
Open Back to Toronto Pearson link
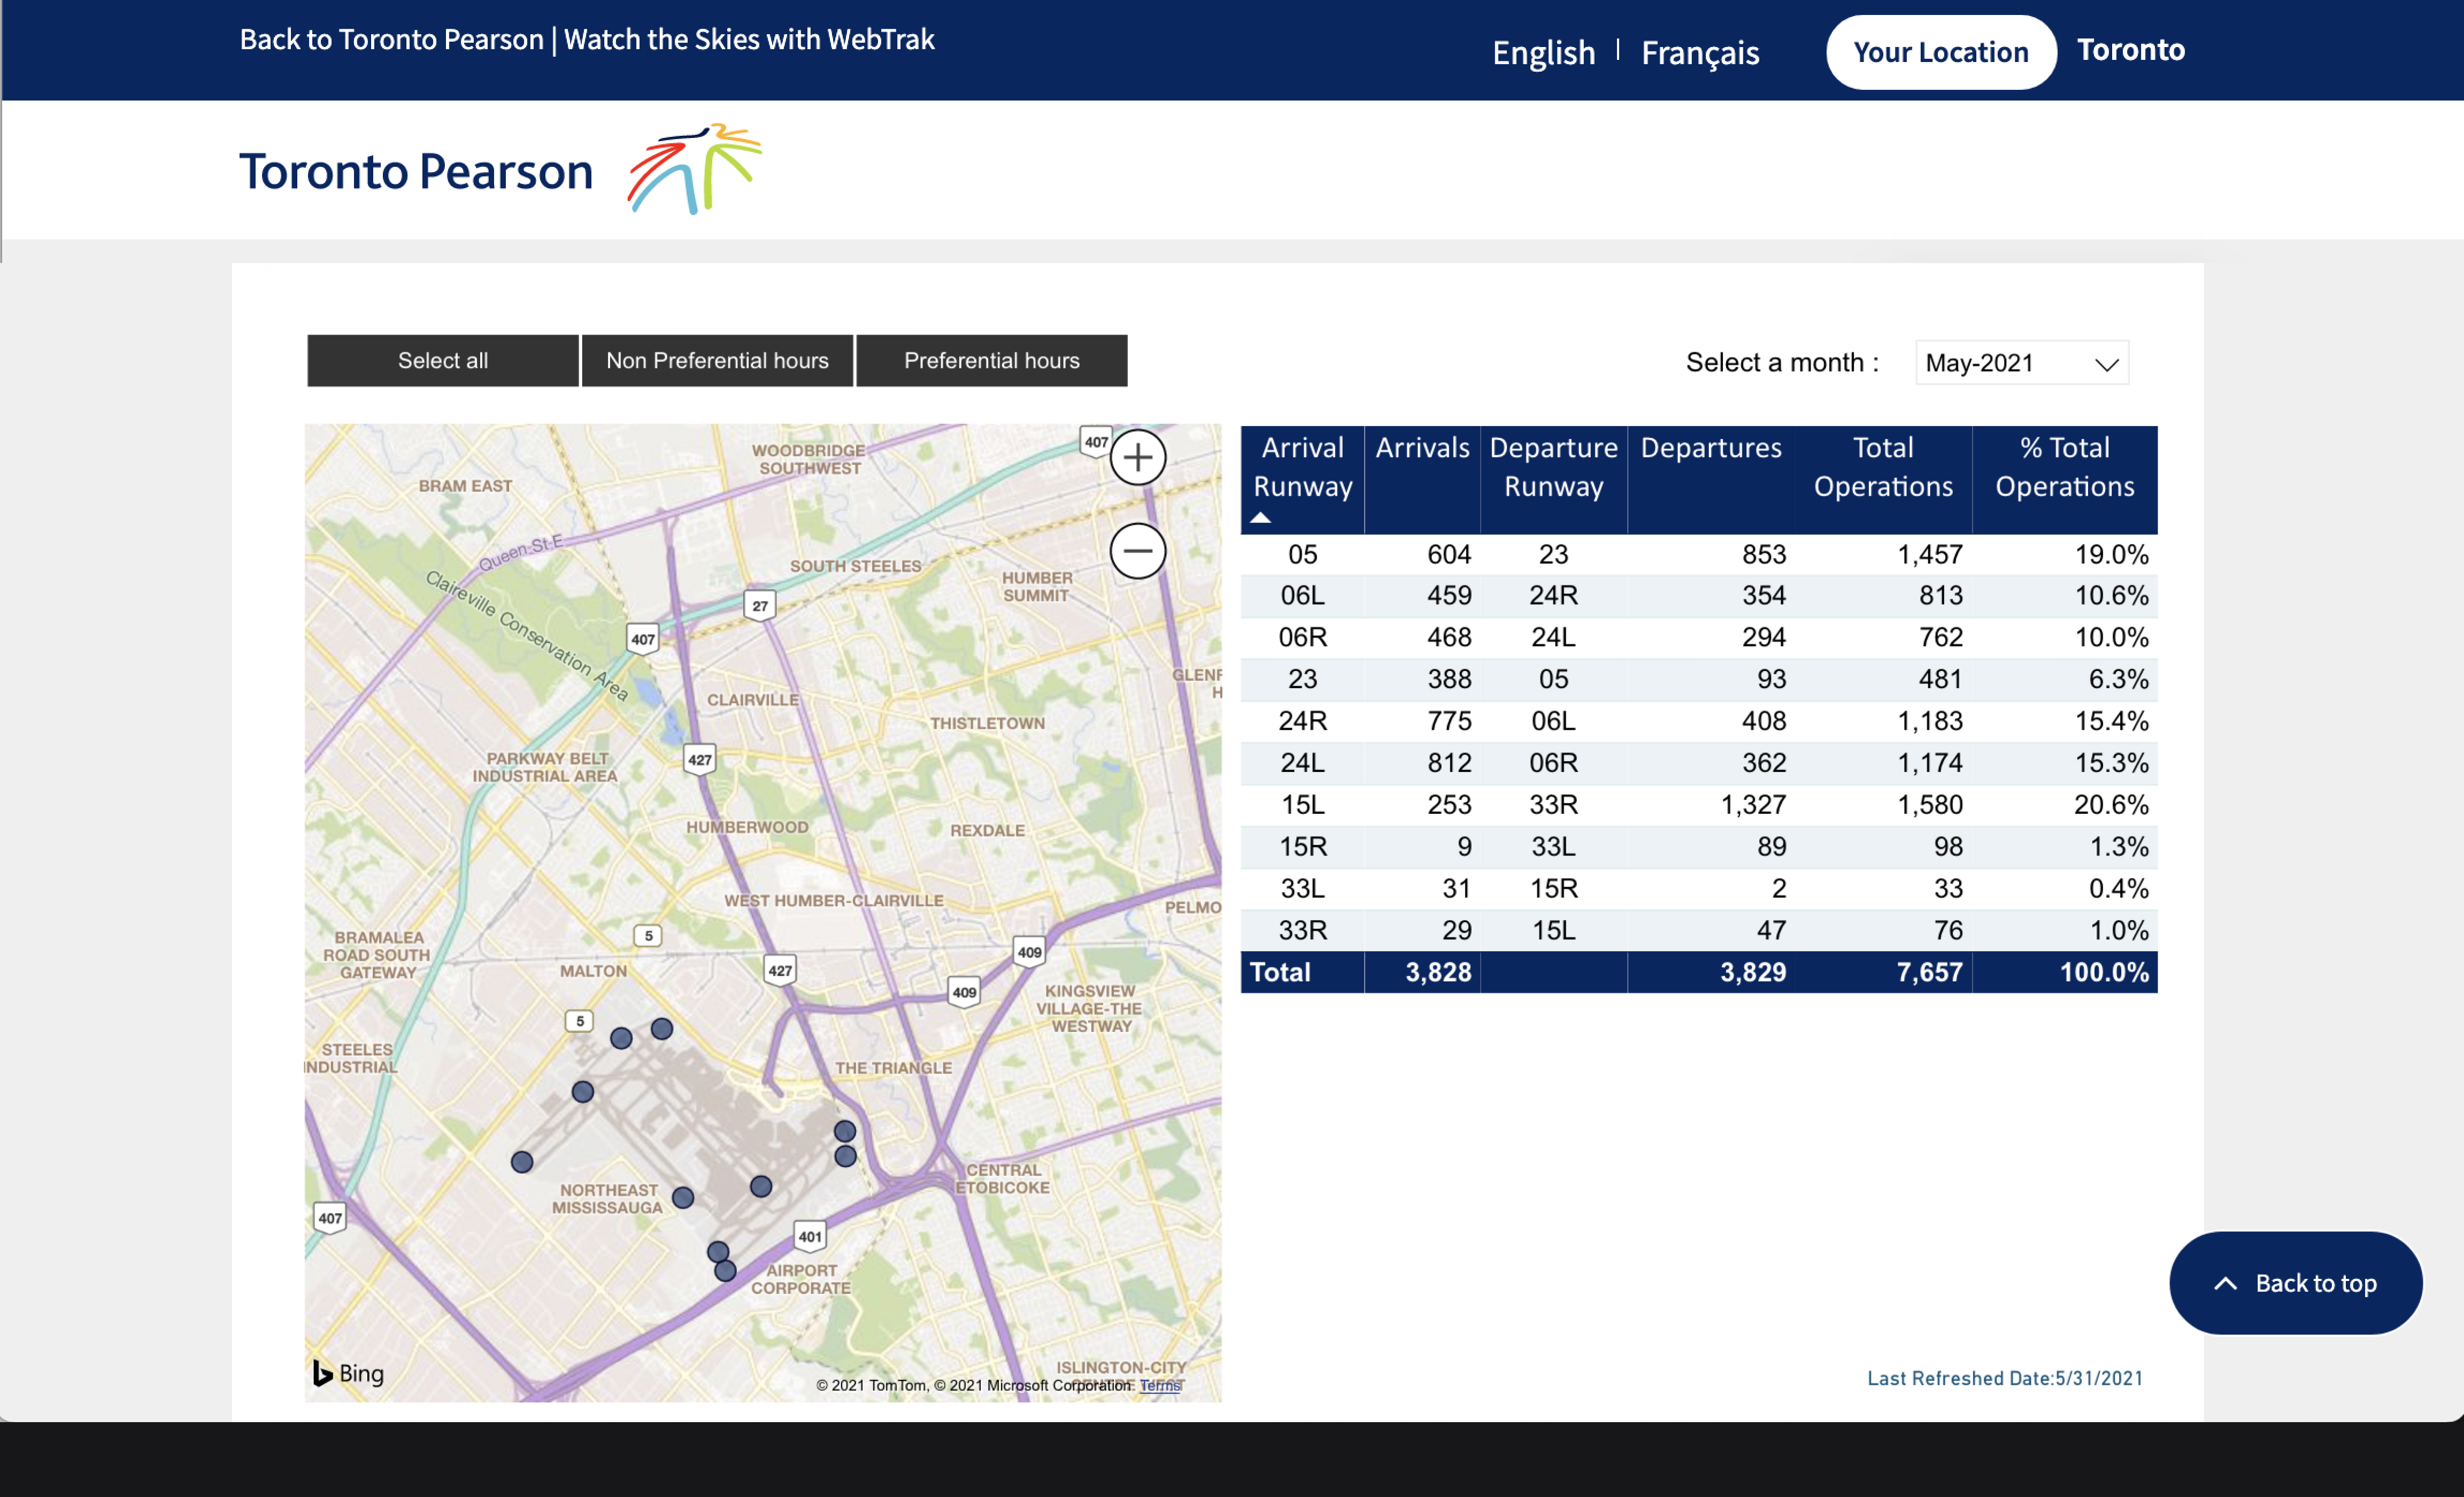click(391, 39)
